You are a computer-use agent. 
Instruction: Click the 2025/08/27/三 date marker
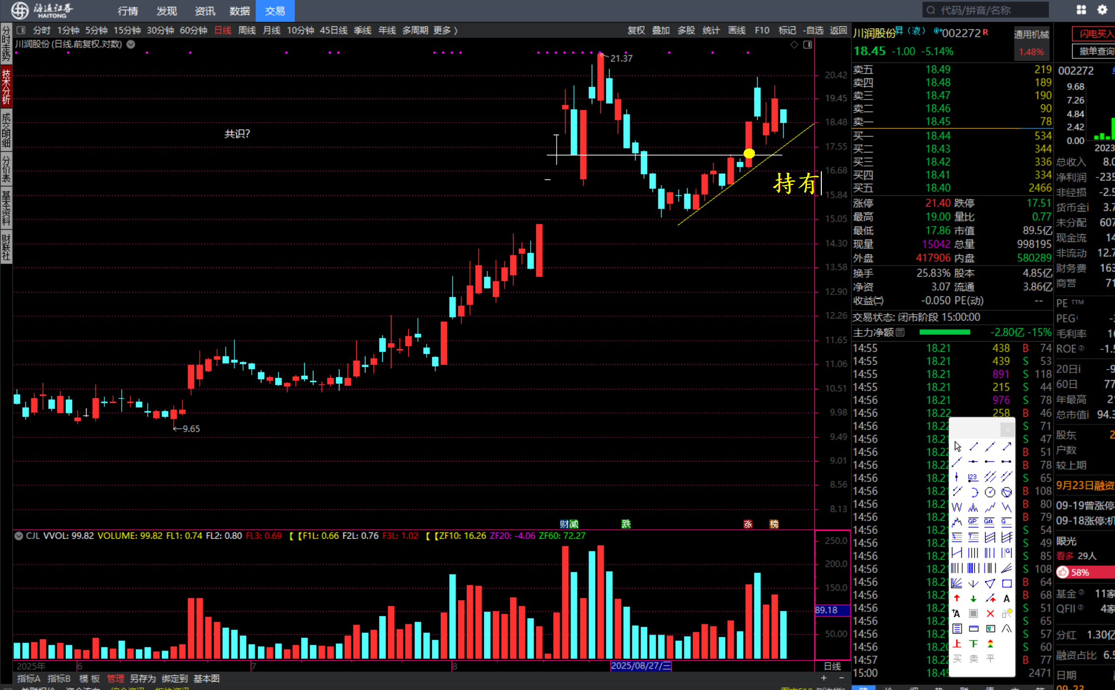[640, 666]
